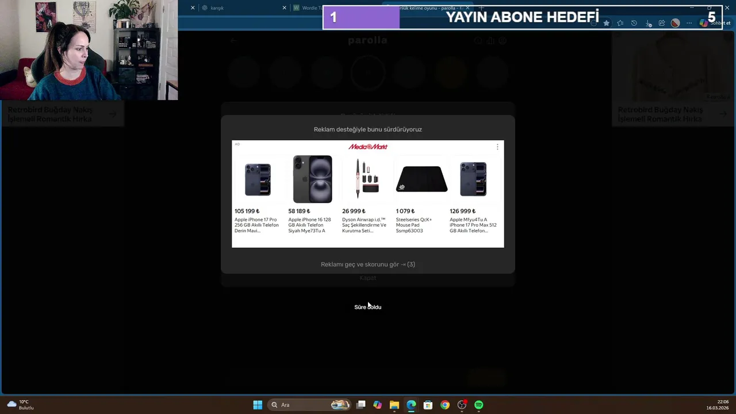Open Spotify from taskbar

[x=478, y=405]
